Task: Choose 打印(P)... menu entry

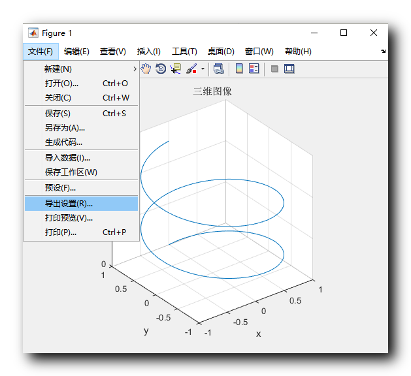Action: coord(81,232)
